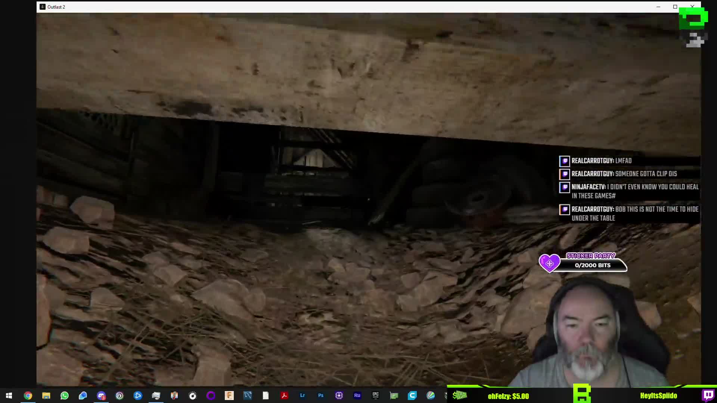Screen dimensions: 717x403
Task: Launch Adobe Premiere Rush from the taskbar
Action: click(357, 396)
